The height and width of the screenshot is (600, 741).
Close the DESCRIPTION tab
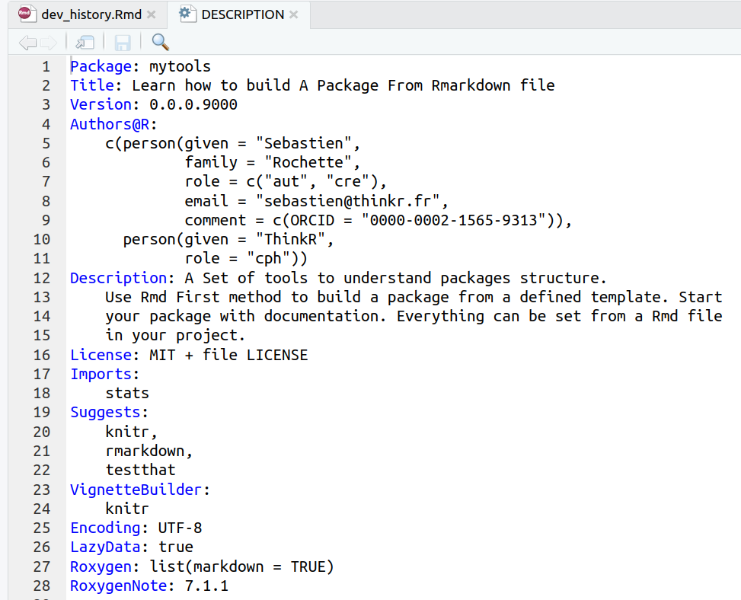[x=293, y=14]
